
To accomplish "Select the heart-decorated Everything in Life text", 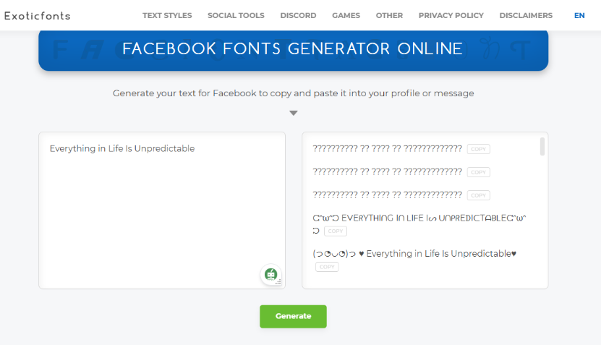I will (x=414, y=254).
